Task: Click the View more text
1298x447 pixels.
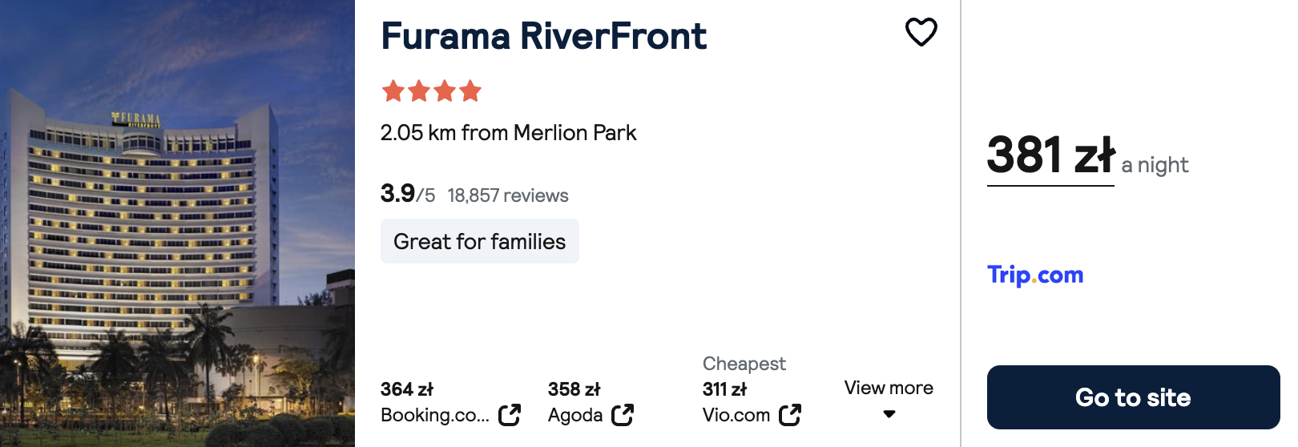Action: pyautogui.click(x=889, y=388)
